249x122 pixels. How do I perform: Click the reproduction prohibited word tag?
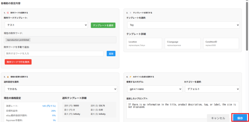pos(18,40)
